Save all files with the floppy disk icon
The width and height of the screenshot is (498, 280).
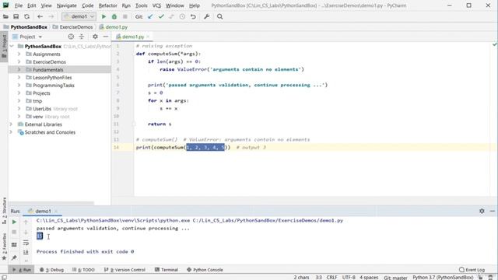point(16,16)
